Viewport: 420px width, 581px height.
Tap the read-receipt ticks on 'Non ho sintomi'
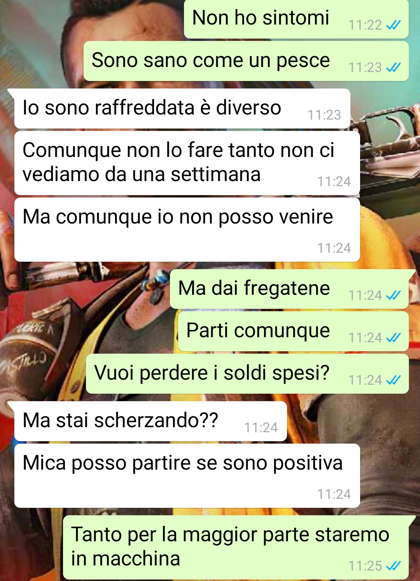[393, 25]
